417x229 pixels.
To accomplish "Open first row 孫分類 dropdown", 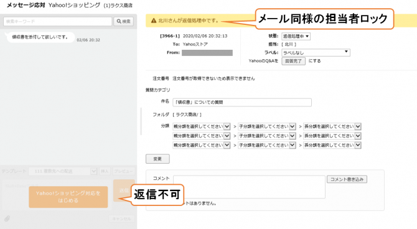I will (332, 126).
